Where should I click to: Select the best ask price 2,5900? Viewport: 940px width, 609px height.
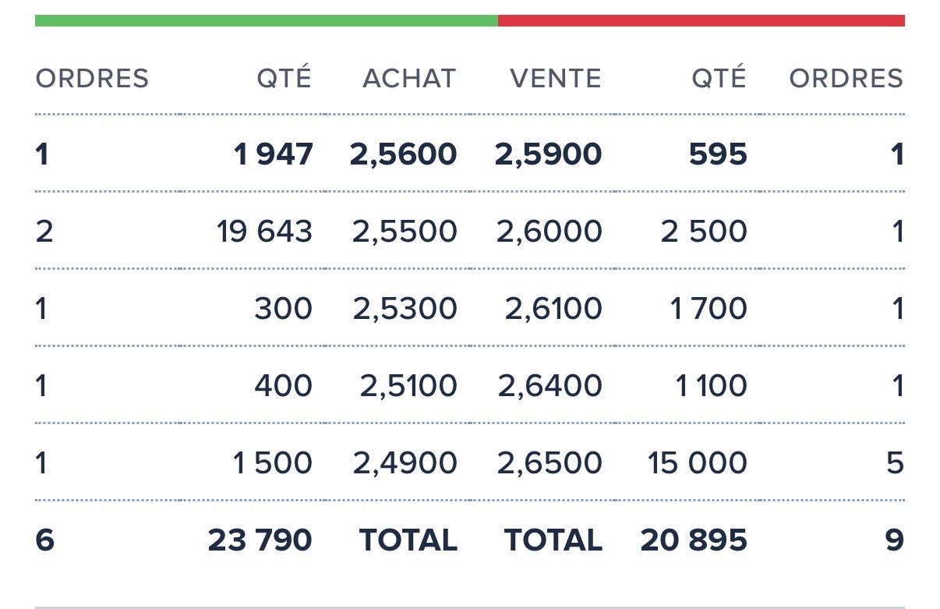pos(548,154)
